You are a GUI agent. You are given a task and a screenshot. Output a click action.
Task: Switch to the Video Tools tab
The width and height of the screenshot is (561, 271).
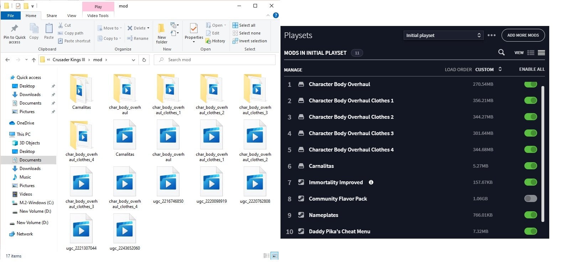(x=98, y=16)
